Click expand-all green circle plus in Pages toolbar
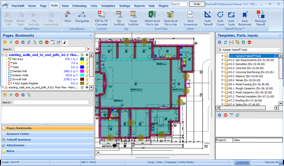The width and height of the screenshot is (284, 166). click(41, 42)
